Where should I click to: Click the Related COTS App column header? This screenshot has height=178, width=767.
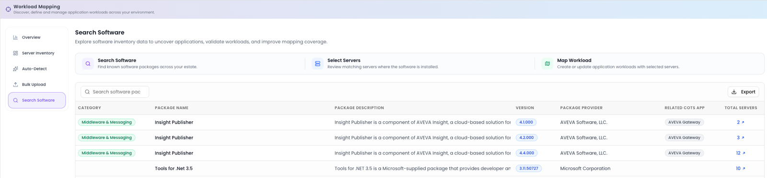(685, 108)
